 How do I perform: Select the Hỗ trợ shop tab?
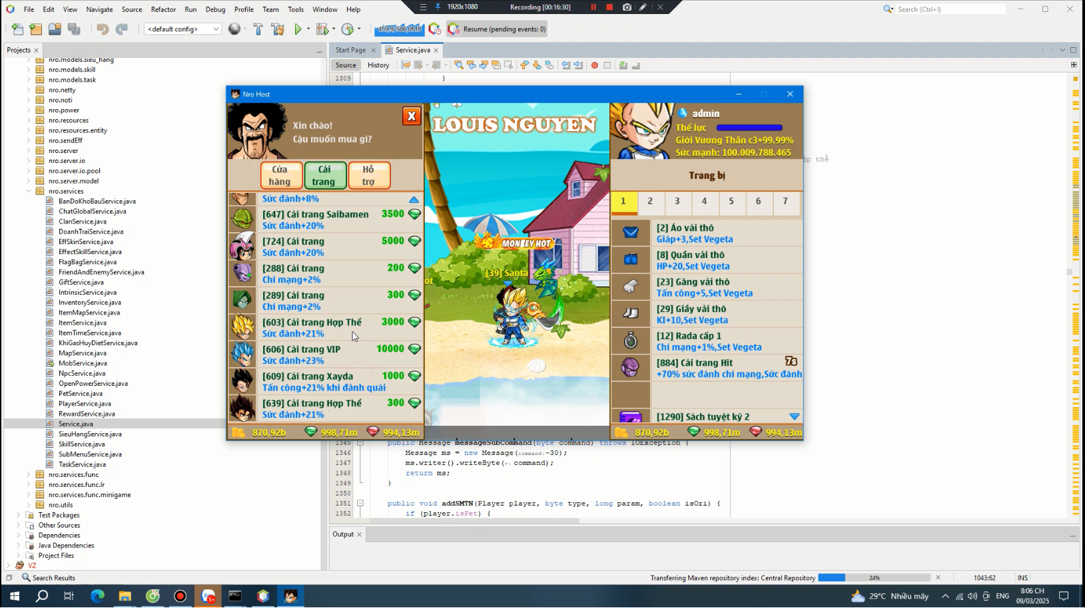pos(368,176)
